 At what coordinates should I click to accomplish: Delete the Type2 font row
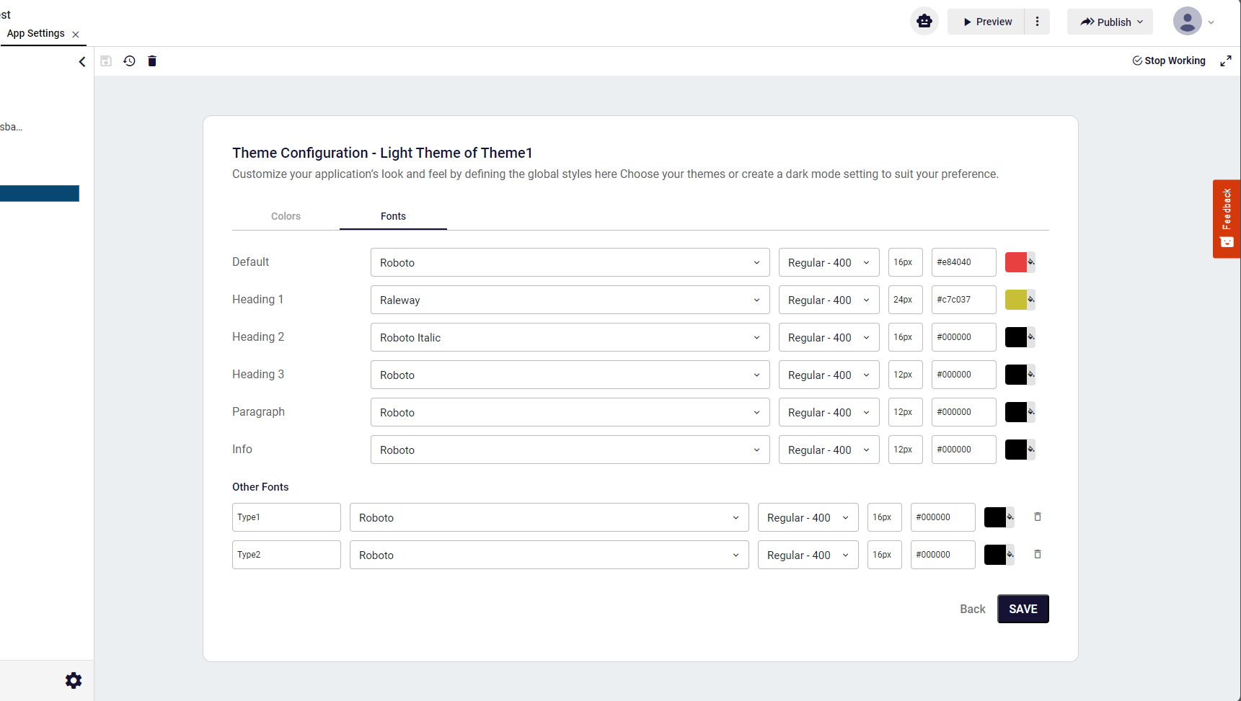click(1038, 554)
